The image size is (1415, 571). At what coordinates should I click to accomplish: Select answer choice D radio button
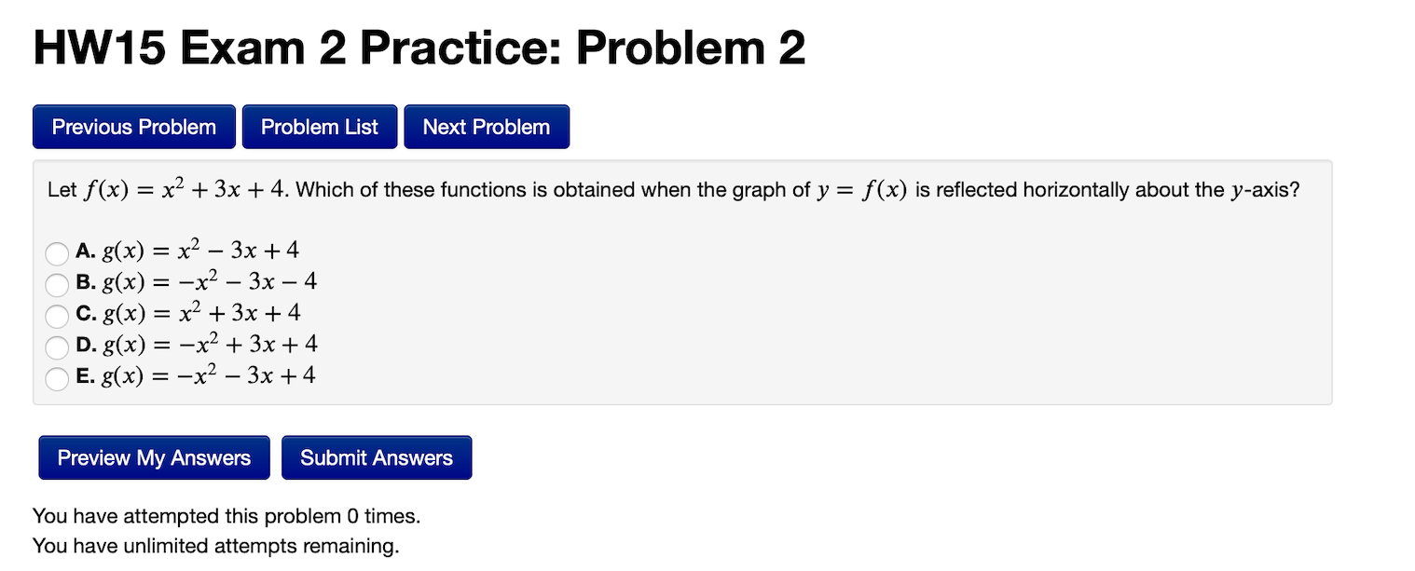point(56,347)
